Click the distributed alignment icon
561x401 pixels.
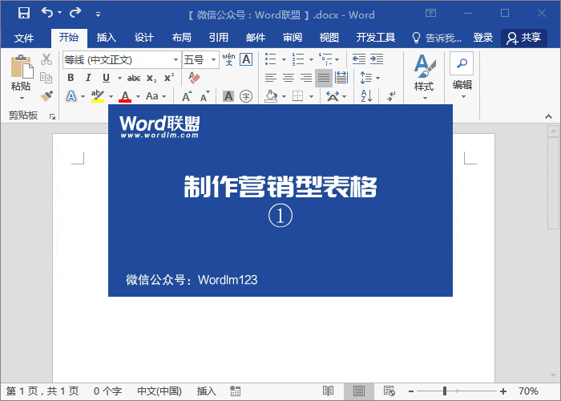(341, 78)
